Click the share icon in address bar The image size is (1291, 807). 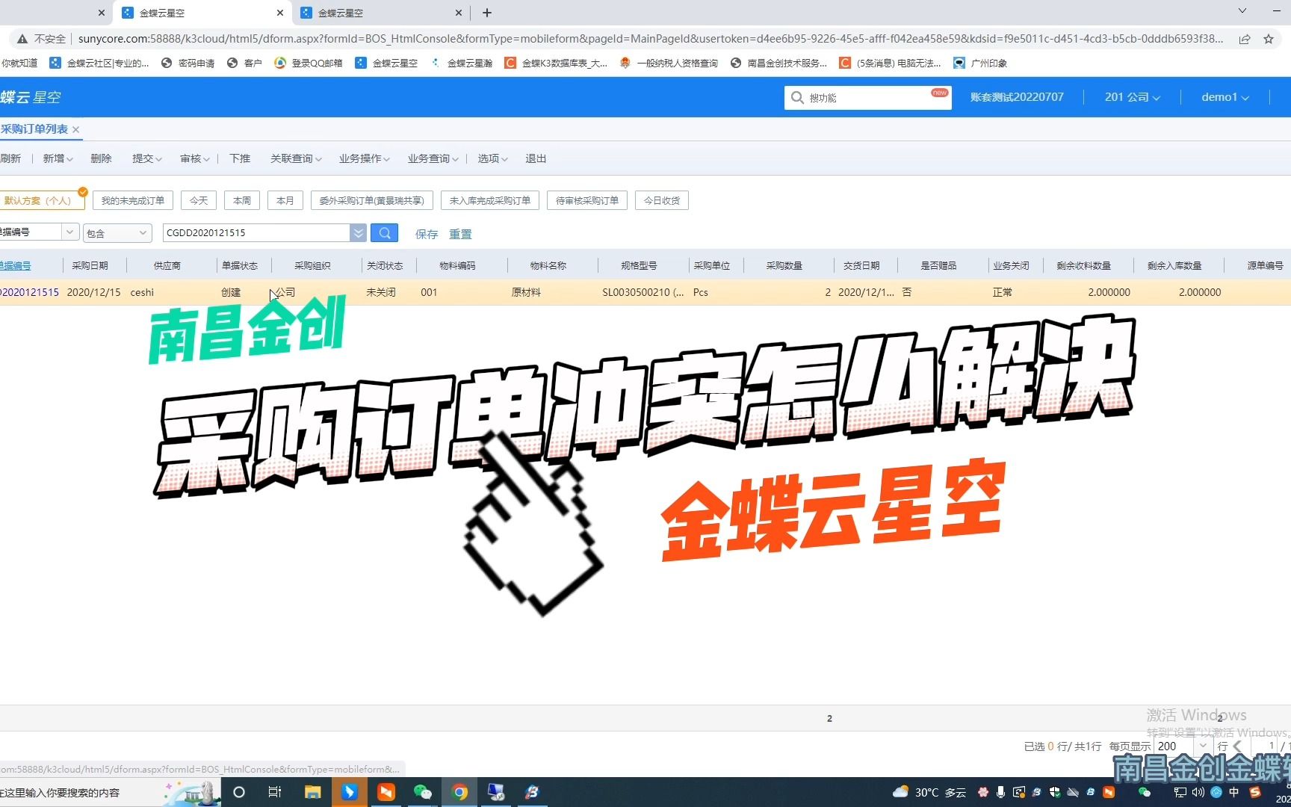click(x=1245, y=39)
